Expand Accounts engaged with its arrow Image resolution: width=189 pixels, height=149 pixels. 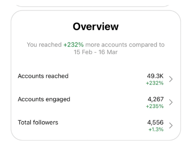point(171,102)
